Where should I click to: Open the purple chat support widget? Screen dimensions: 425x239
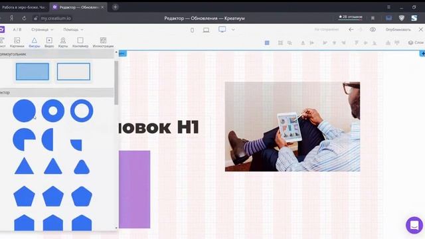coord(414,225)
